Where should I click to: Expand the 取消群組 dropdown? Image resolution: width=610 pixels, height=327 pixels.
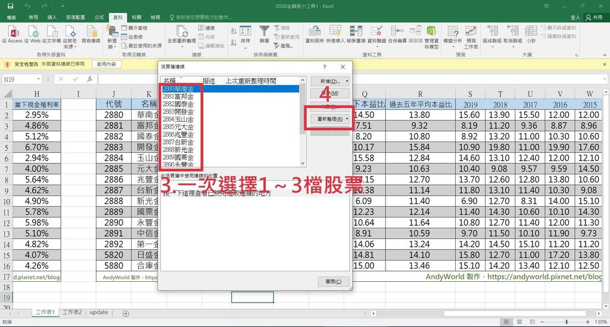513,46
